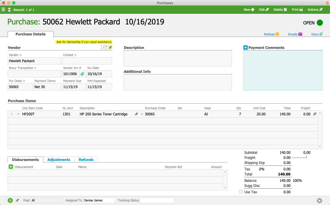Switch to the Adjustments tab
The image size is (330, 205).
point(59,160)
